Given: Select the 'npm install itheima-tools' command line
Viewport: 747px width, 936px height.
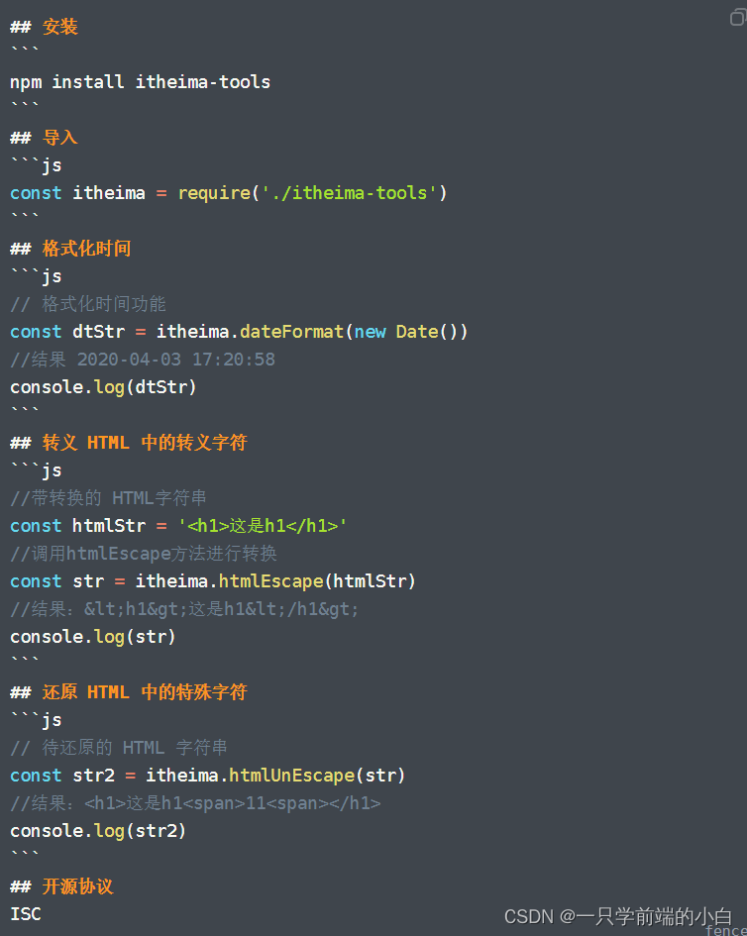Looking at the screenshot, I should (x=140, y=82).
